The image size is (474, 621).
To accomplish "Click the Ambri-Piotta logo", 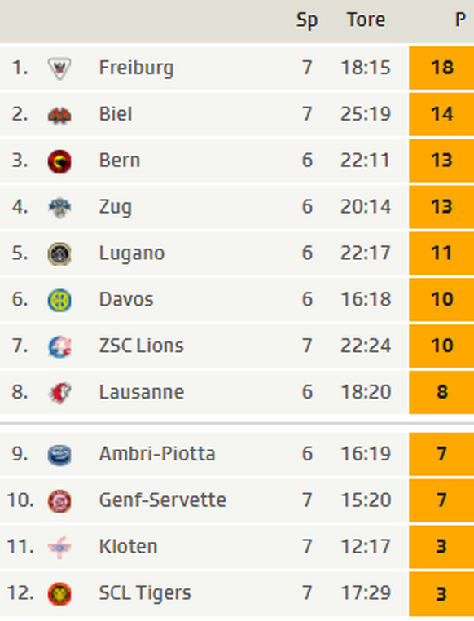I will (59, 455).
